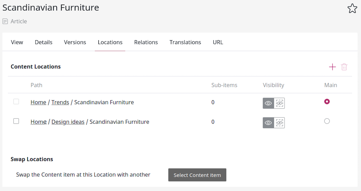The image size is (361, 191).
Task: Click the Path column header
Action: [36, 85]
